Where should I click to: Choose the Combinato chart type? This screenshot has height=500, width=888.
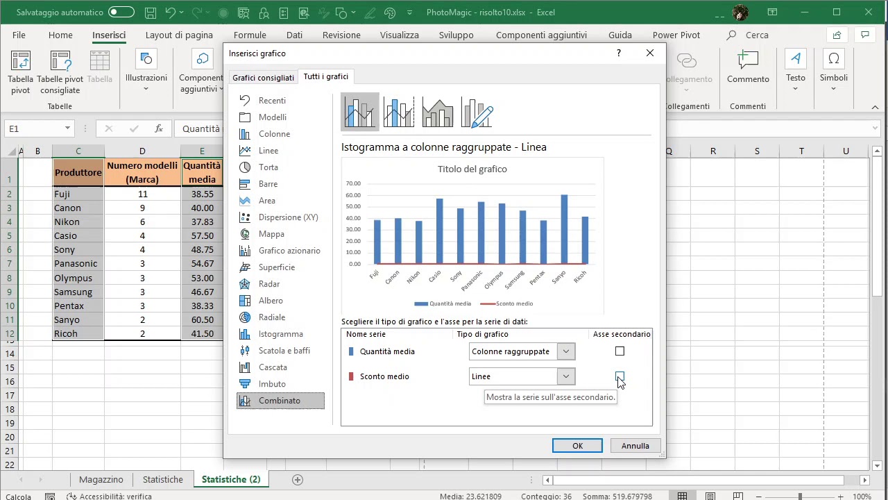click(280, 401)
